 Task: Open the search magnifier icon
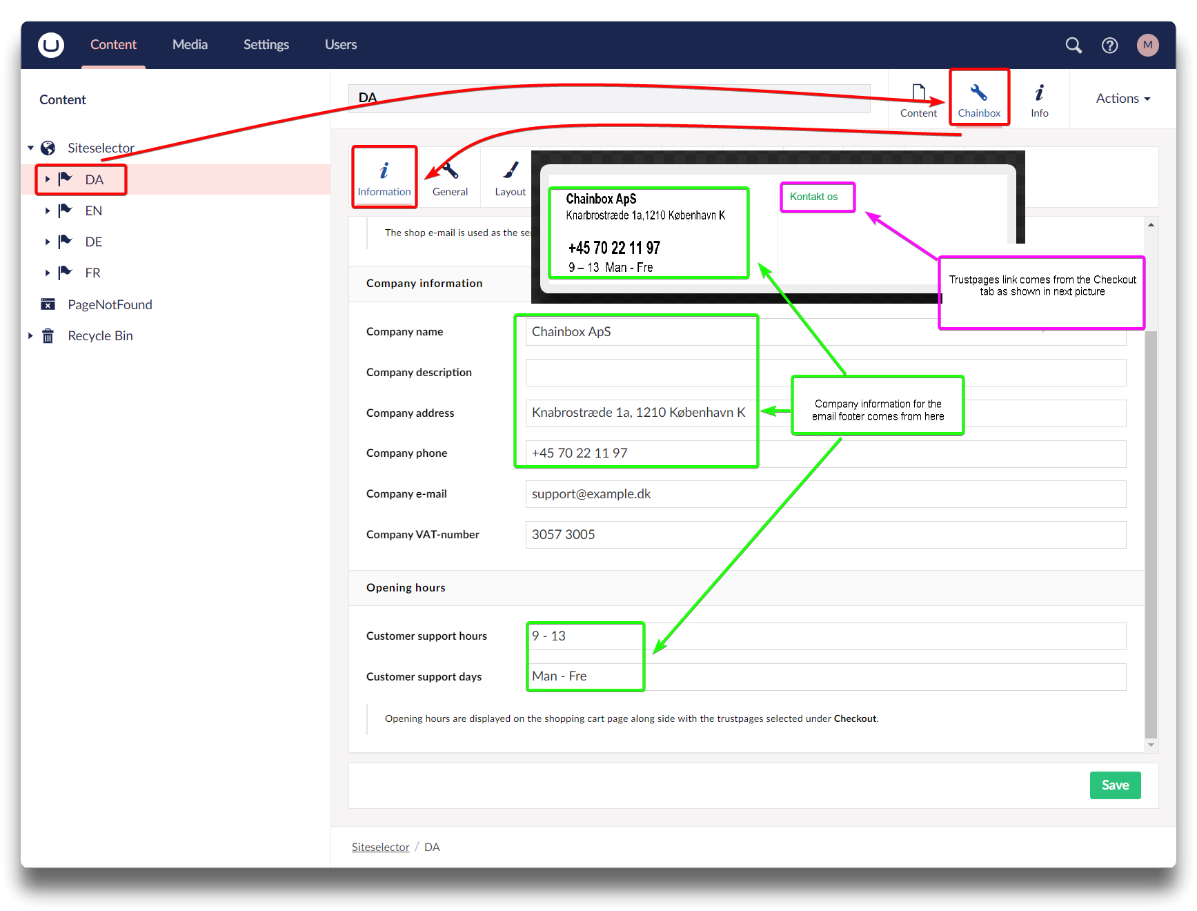(x=1074, y=46)
